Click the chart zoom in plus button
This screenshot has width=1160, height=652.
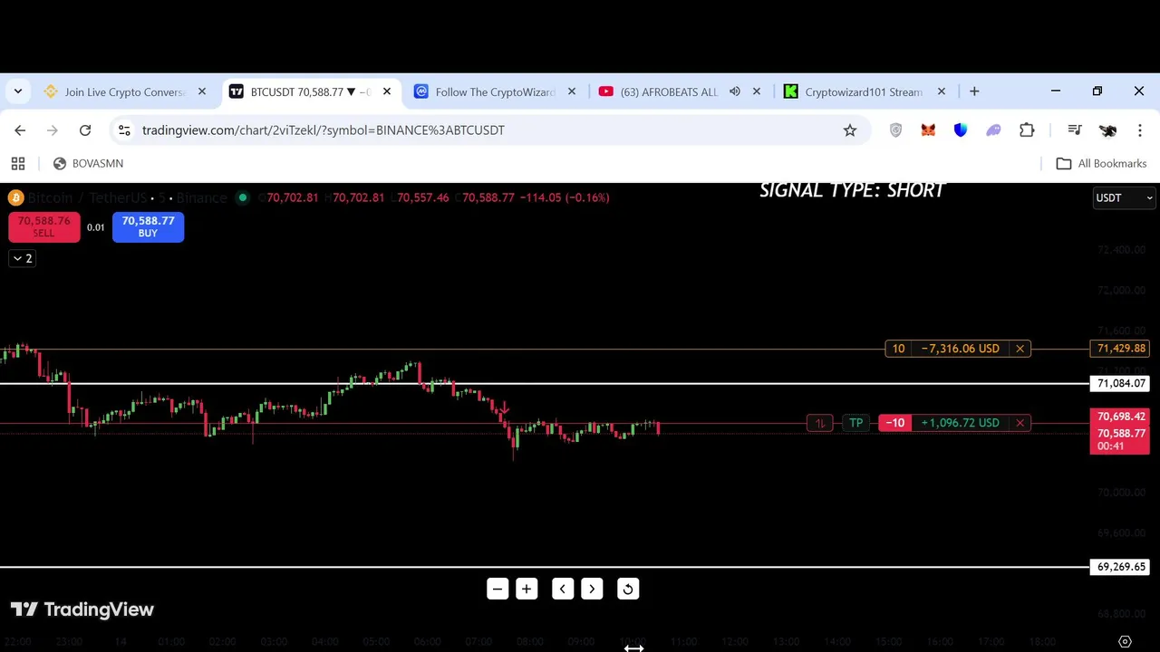point(527,590)
